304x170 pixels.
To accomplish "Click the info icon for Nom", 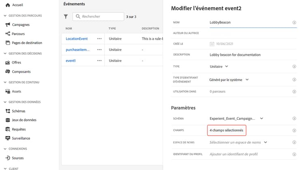I will point(294,22).
